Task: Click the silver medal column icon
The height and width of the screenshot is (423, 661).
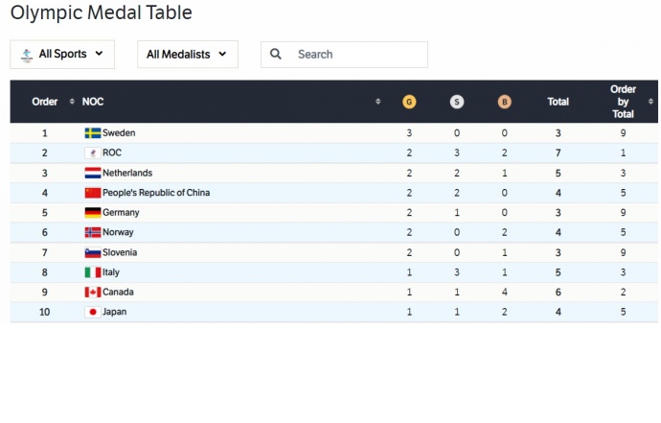Action: click(457, 102)
